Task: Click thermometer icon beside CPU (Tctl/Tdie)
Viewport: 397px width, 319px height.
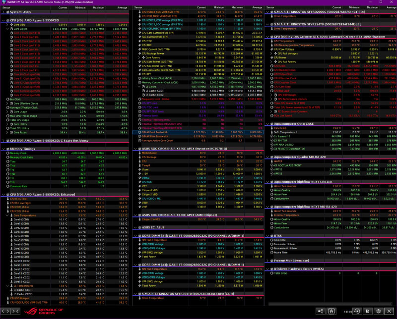Action: (x=8, y=199)
